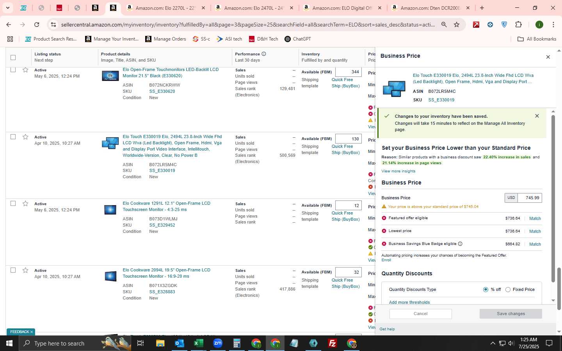
Task: Match the Featured offer eligible price
Action: point(535,218)
